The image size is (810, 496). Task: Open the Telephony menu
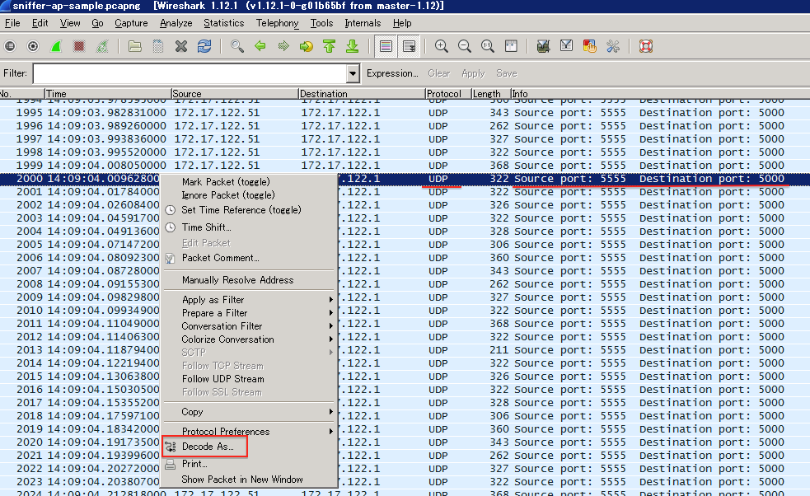pos(278,23)
